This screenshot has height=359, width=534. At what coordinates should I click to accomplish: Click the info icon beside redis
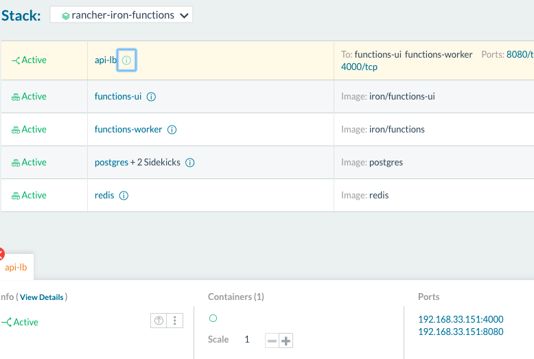[x=124, y=196]
